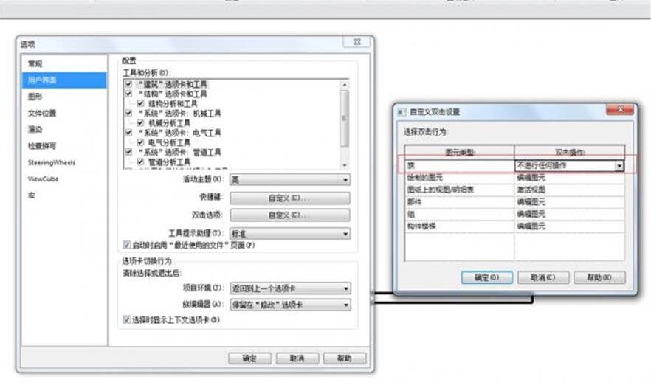Switch to the 图形 category
The width and height of the screenshot is (651, 388).
click(x=35, y=97)
